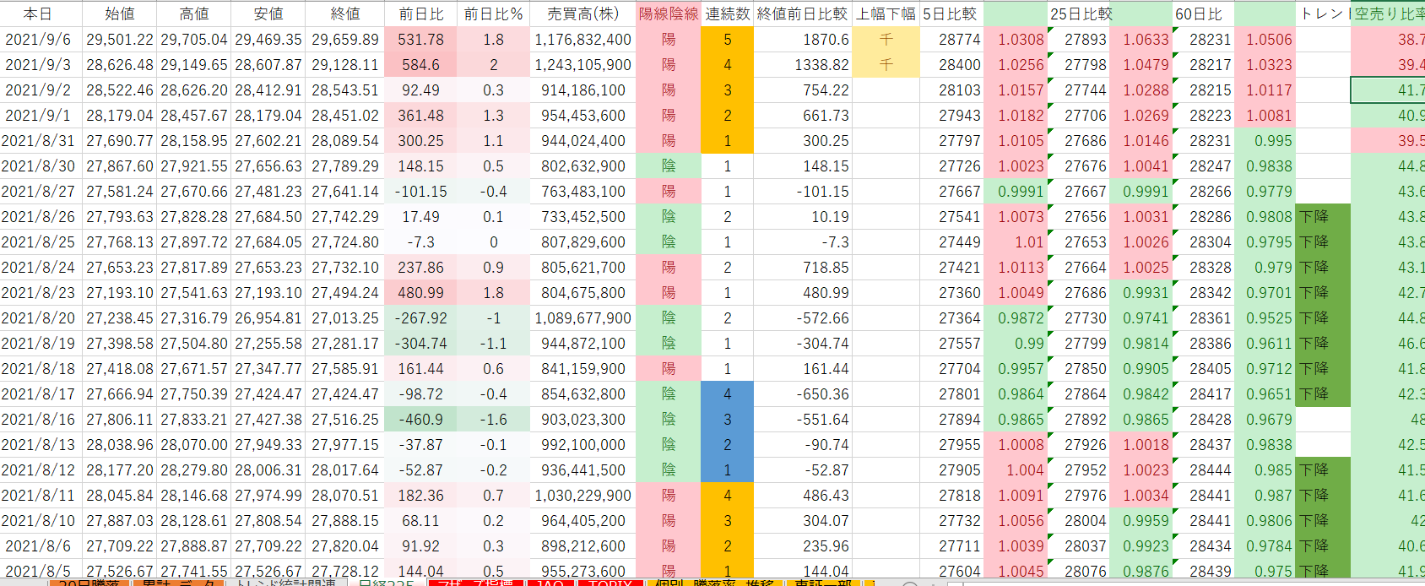Select the 1870.6 cumulative change cell
This screenshot has width=1425, height=586.
tap(803, 39)
